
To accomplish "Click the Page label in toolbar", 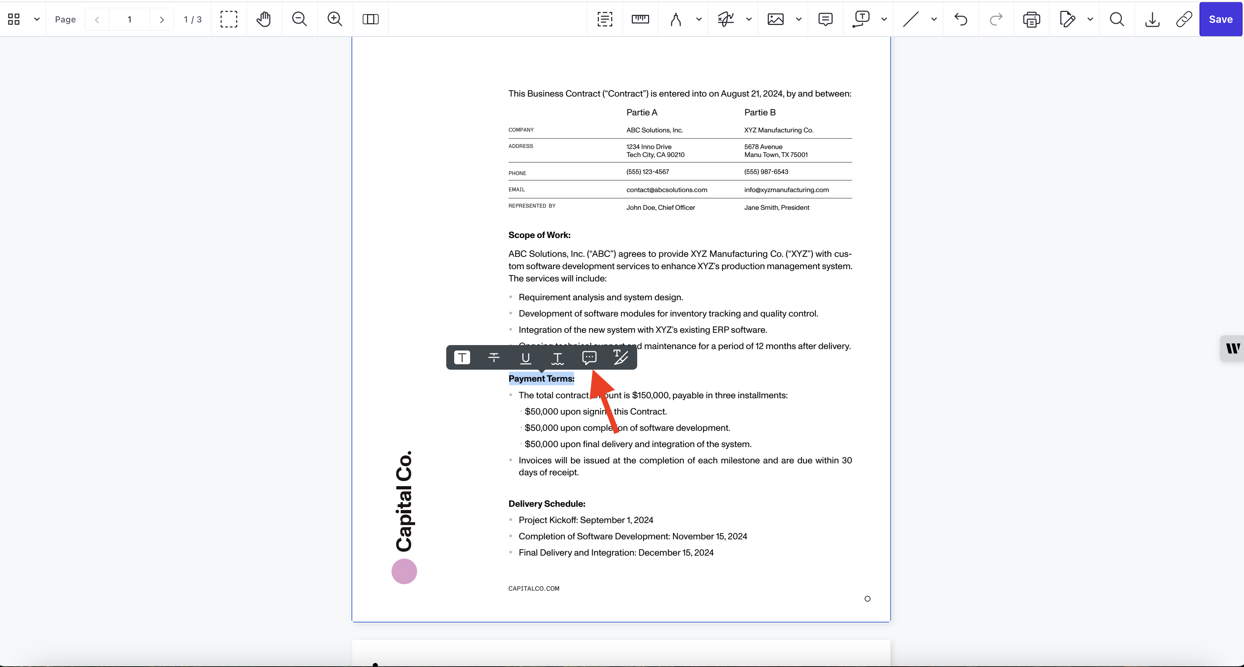I will click(65, 19).
